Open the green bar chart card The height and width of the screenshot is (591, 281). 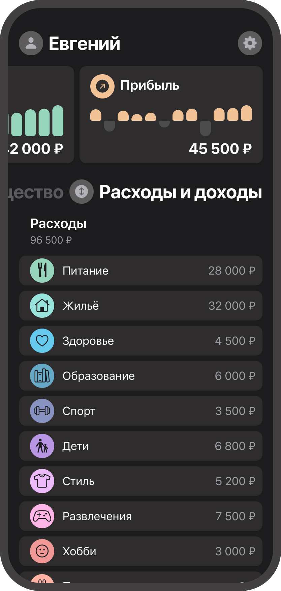[41, 115]
